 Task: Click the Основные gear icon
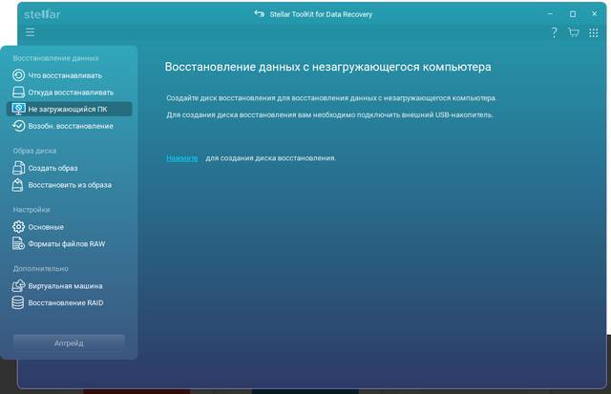[18, 227]
